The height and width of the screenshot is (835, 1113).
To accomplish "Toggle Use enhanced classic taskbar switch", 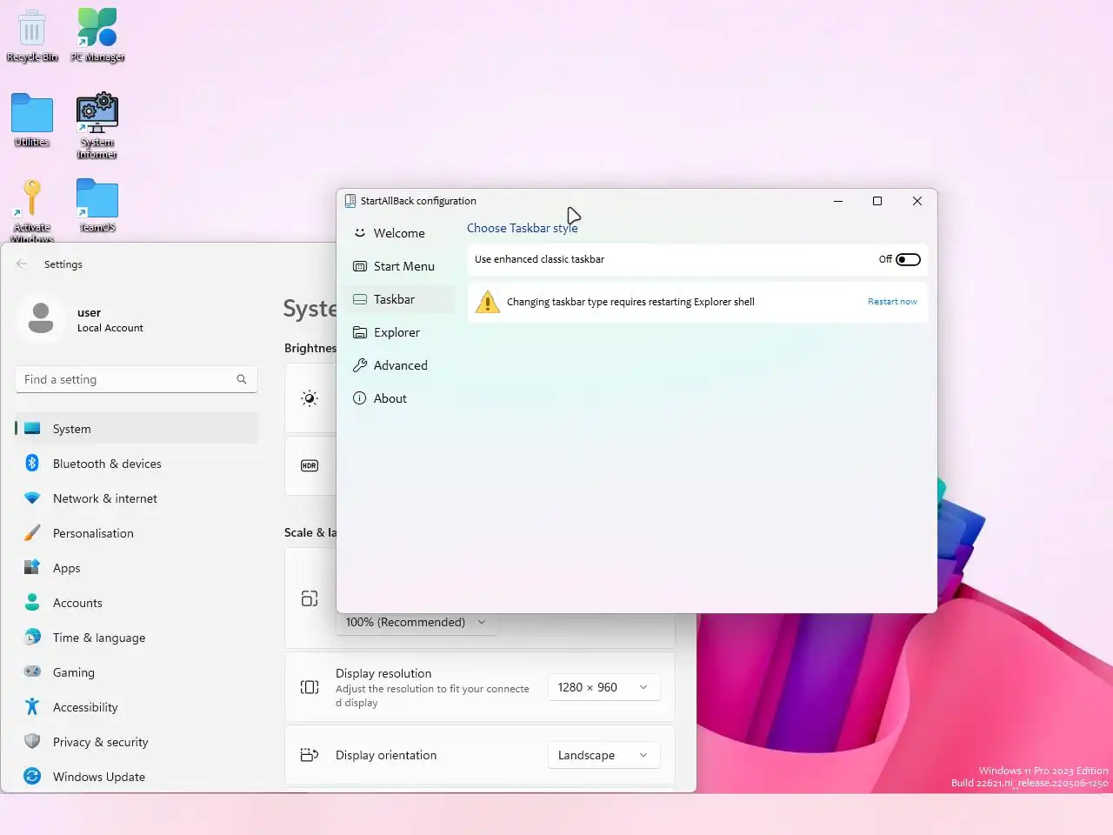I will coord(908,259).
